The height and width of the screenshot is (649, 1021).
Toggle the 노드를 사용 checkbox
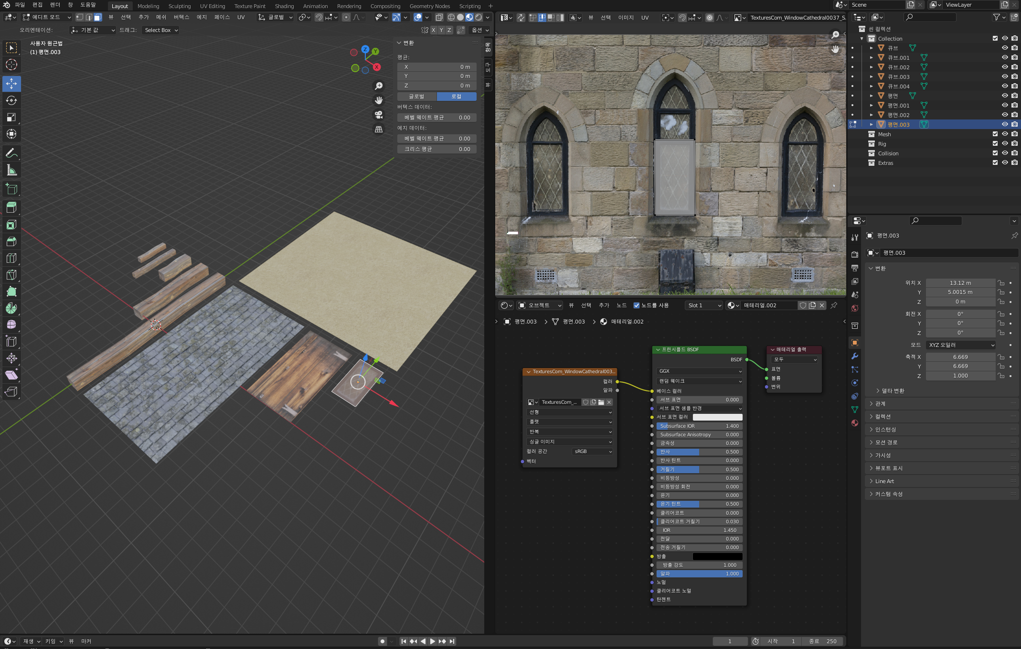tap(637, 305)
